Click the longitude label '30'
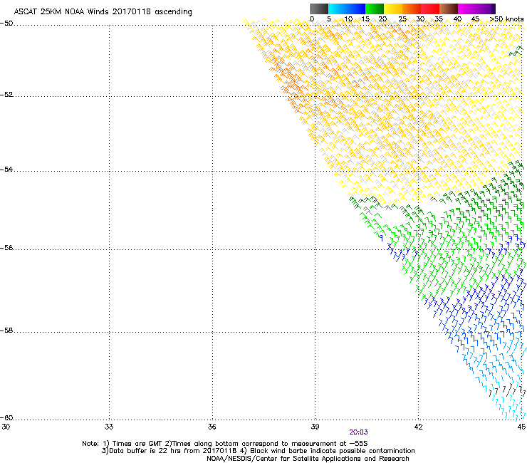The height and width of the screenshot is (463, 527). point(6,427)
